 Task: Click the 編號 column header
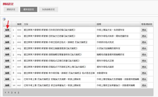coord(19,24)
